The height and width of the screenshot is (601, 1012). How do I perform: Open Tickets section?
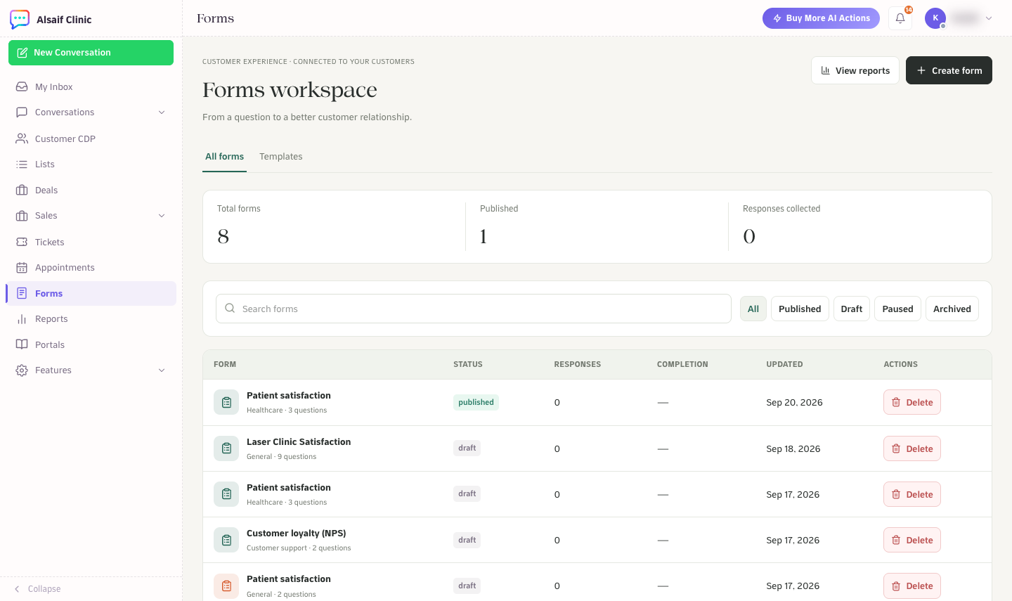91,242
